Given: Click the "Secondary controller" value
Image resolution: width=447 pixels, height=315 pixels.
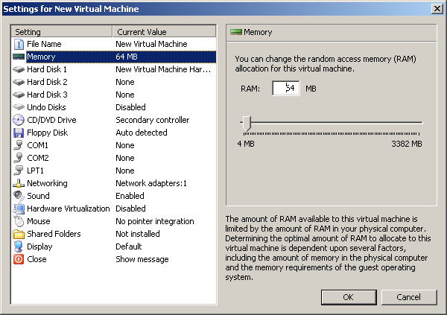Looking at the screenshot, I should coord(153,120).
